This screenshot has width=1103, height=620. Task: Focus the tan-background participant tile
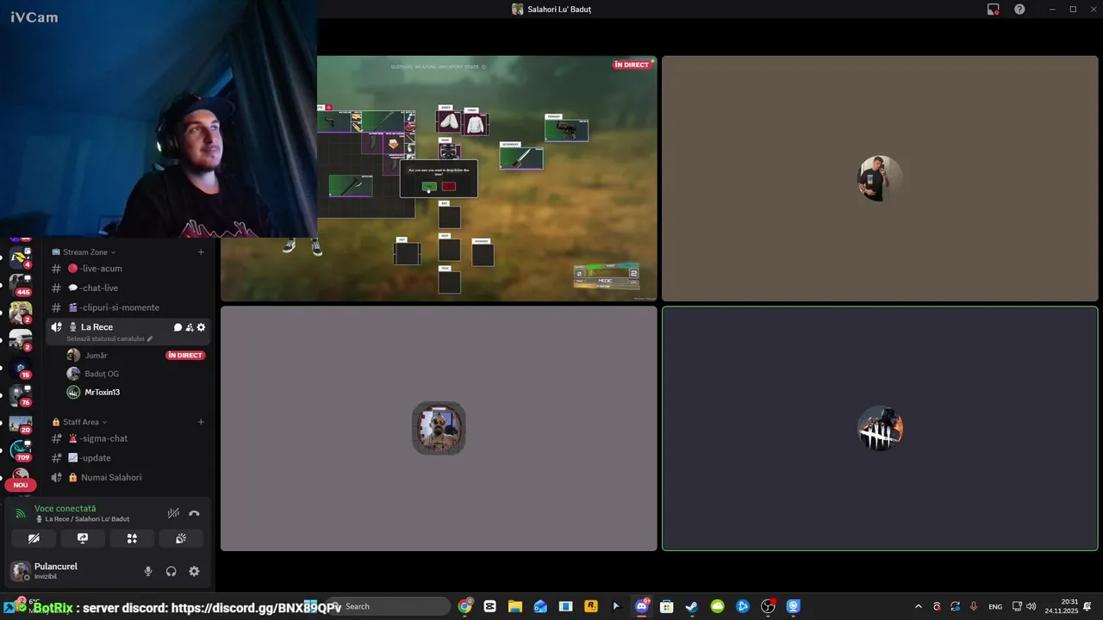[x=880, y=178]
